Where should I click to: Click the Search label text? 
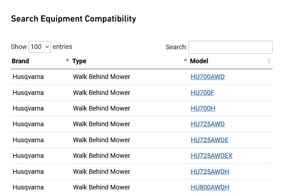(177, 47)
